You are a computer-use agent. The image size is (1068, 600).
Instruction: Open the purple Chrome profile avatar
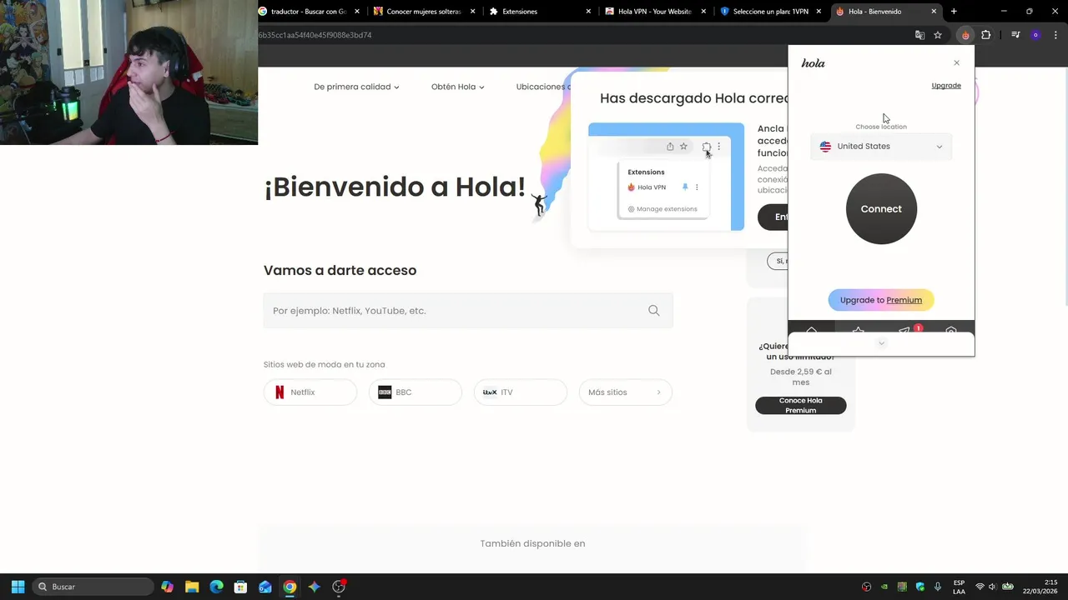tap(1035, 35)
